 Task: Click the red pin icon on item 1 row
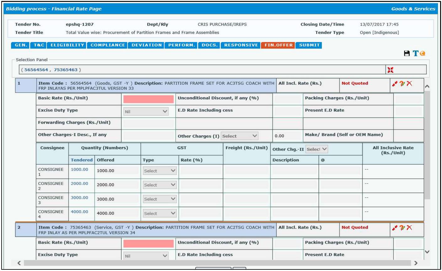point(394,83)
